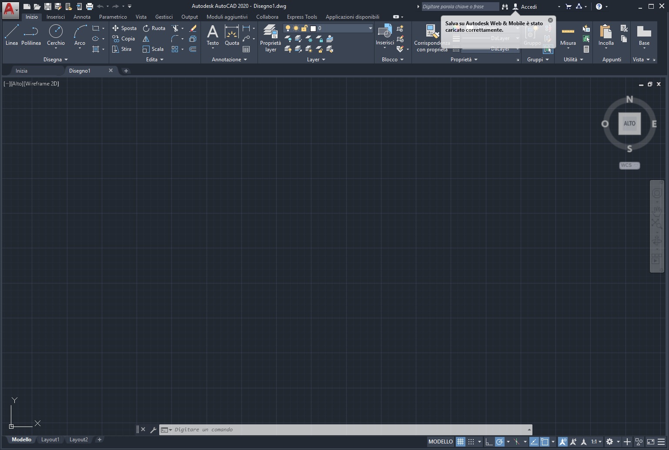Switch to the Layout1 tab

point(50,440)
